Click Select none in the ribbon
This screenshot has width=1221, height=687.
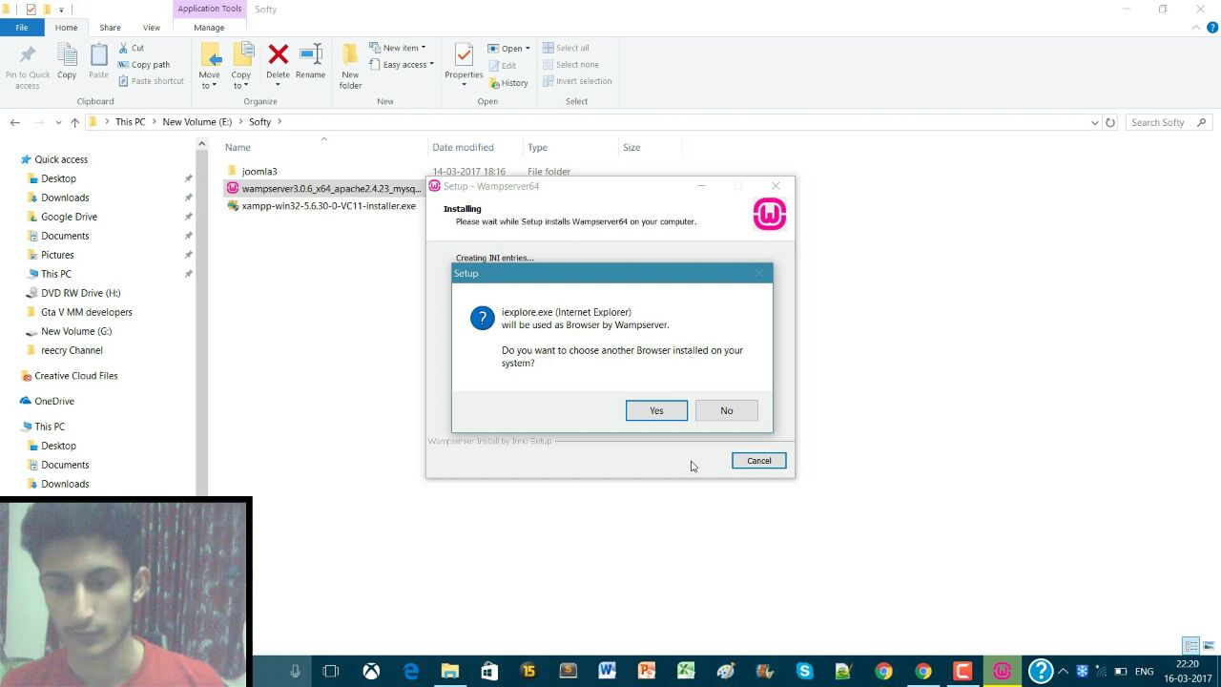(570, 65)
